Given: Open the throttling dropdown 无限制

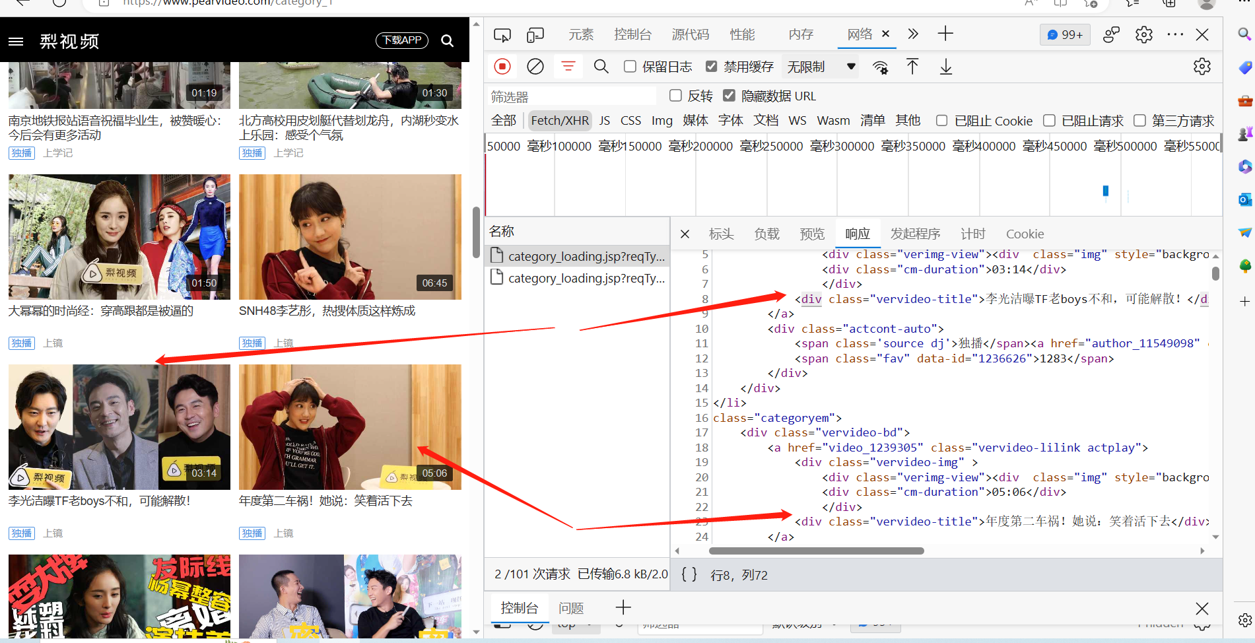Looking at the screenshot, I should [821, 67].
